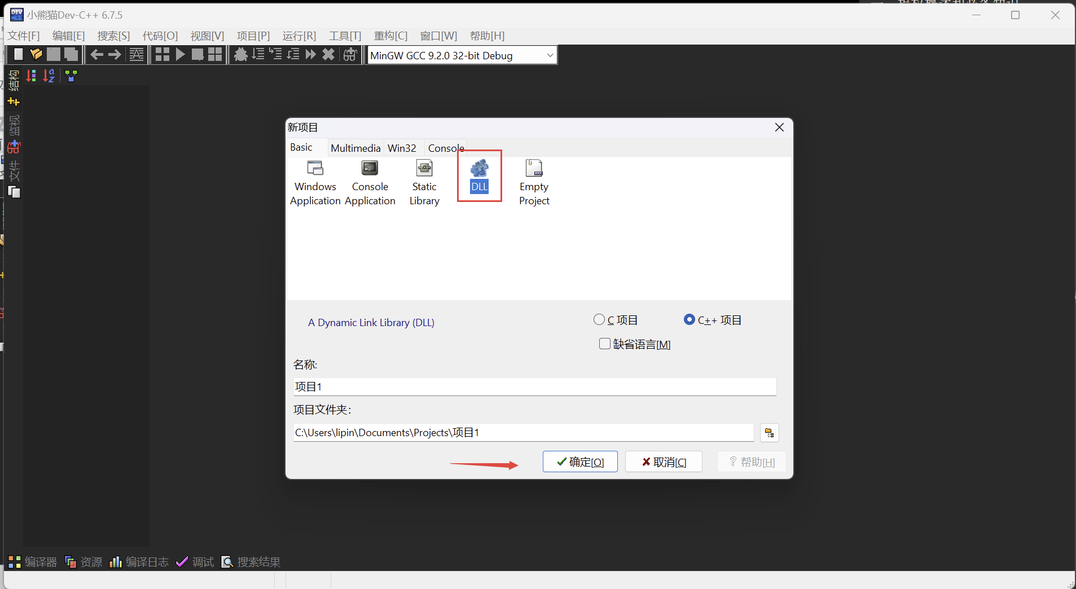Open the 运行[R] menu
1076x589 pixels.
(x=300, y=36)
